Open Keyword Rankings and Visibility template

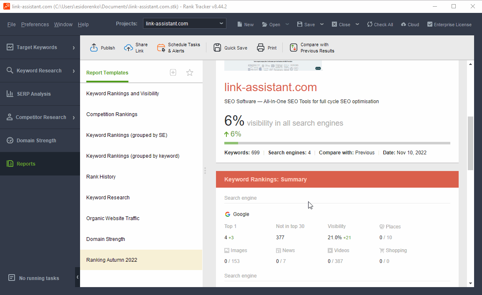pyautogui.click(x=141, y=94)
